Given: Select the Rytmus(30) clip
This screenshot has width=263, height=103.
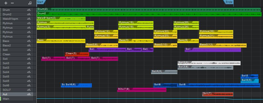Looking at the screenshot, I should 216,32.
